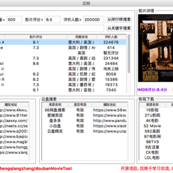The height and width of the screenshot is (173, 173).
Task: Select 592美剧 in 影视下载 list
Action: click(152, 131)
